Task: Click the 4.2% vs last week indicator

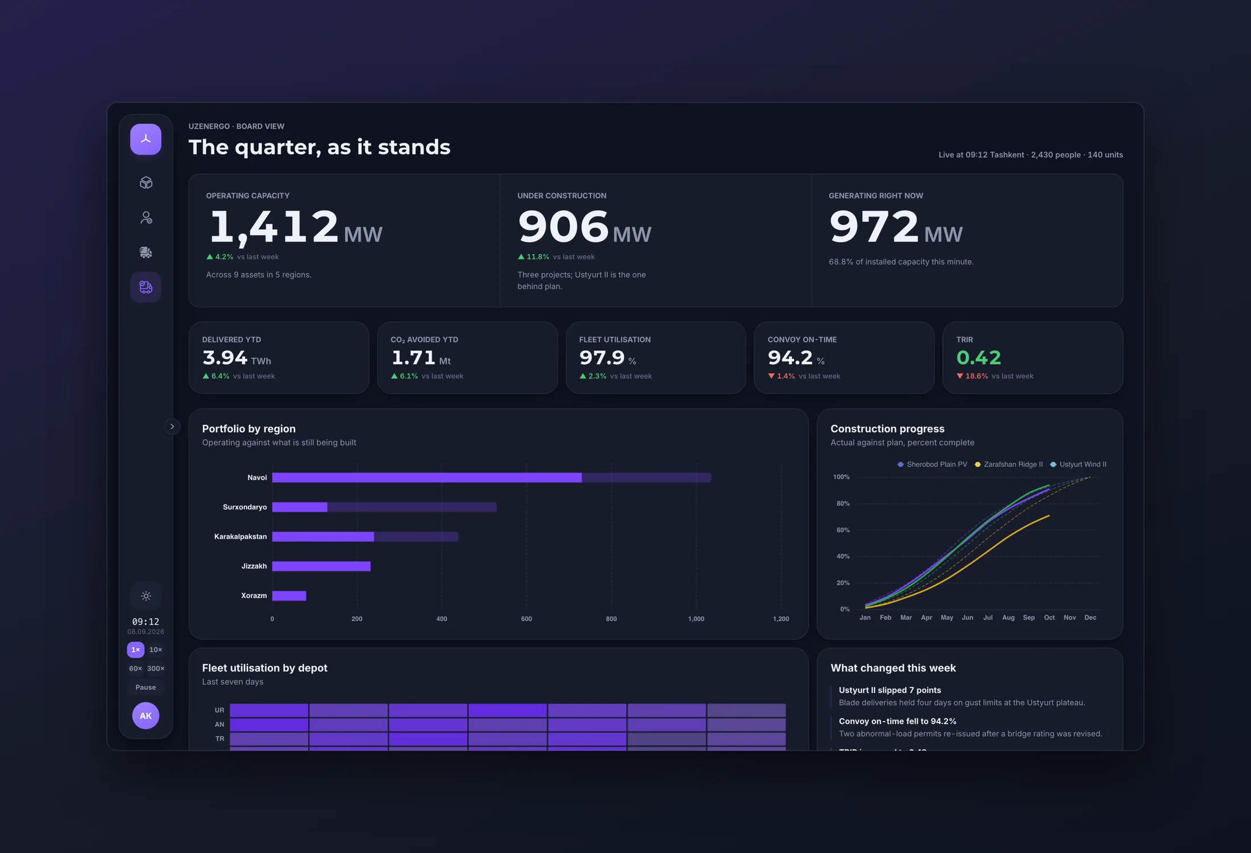Action: pos(242,257)
